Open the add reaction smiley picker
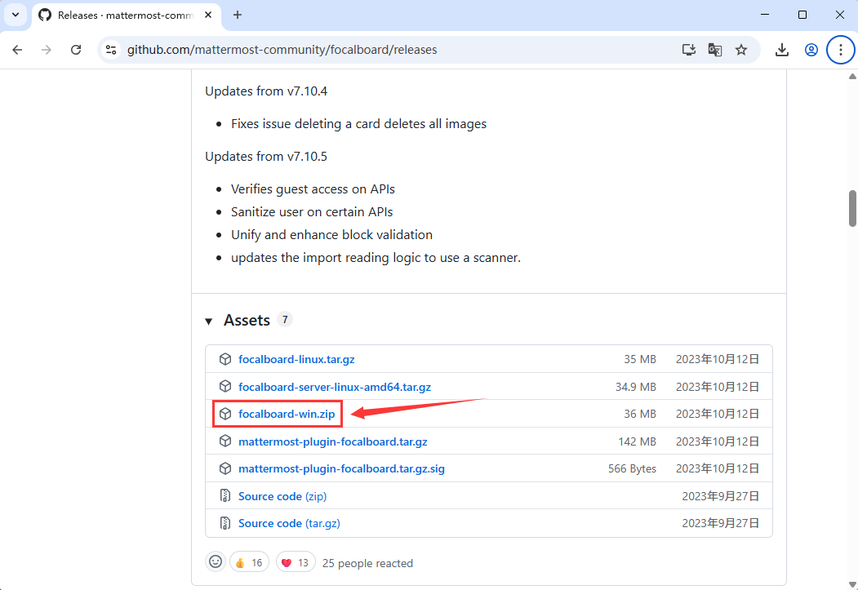This screenshot has height=590, width=858. (216, 561)
